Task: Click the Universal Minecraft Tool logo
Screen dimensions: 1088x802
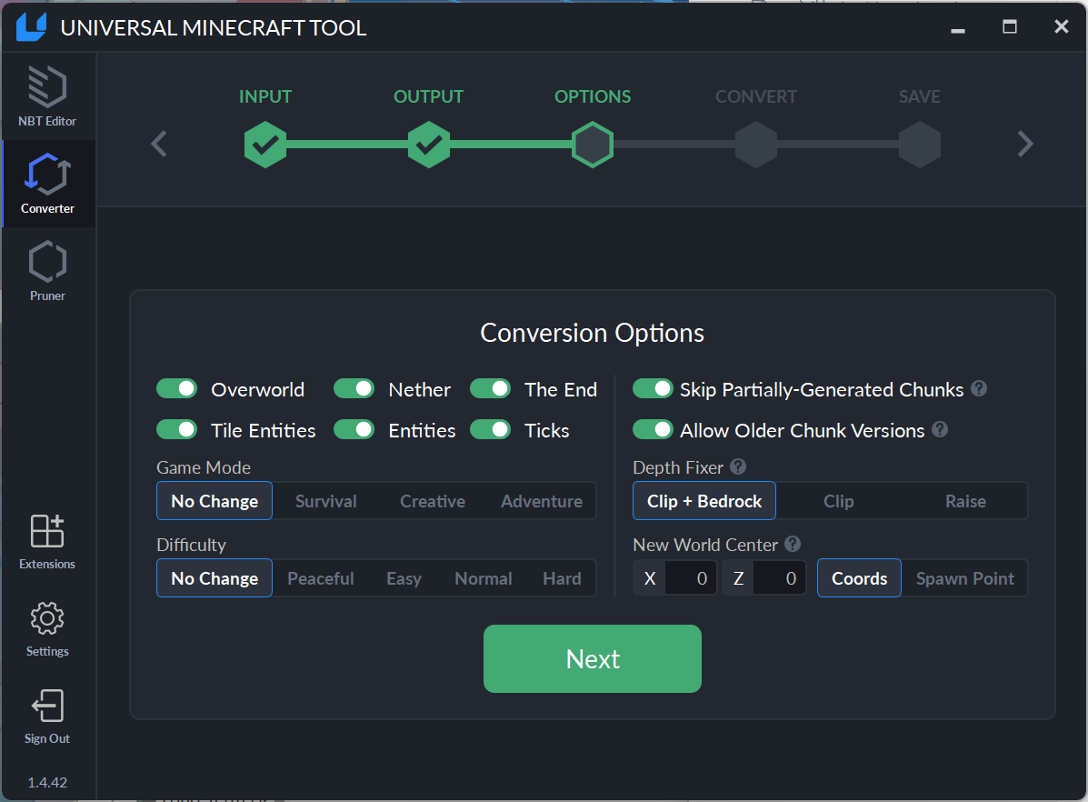Action: point(31,27)
